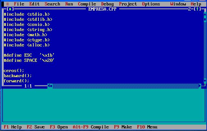Screen dimensions: 207x131
Task: Open the Project menu
Action: point(128,4)
